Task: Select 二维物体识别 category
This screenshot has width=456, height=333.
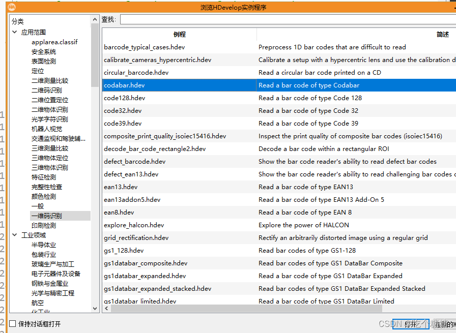Action: pos(50,109)
